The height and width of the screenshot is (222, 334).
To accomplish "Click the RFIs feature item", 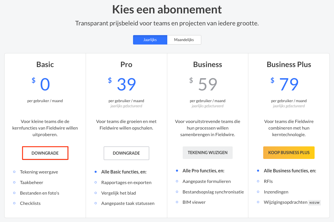I will pos(268,181).
